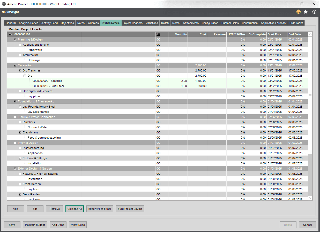320x232 pixels.
Task: Collapse the Dig Trenches node
Action: (20, 70)
